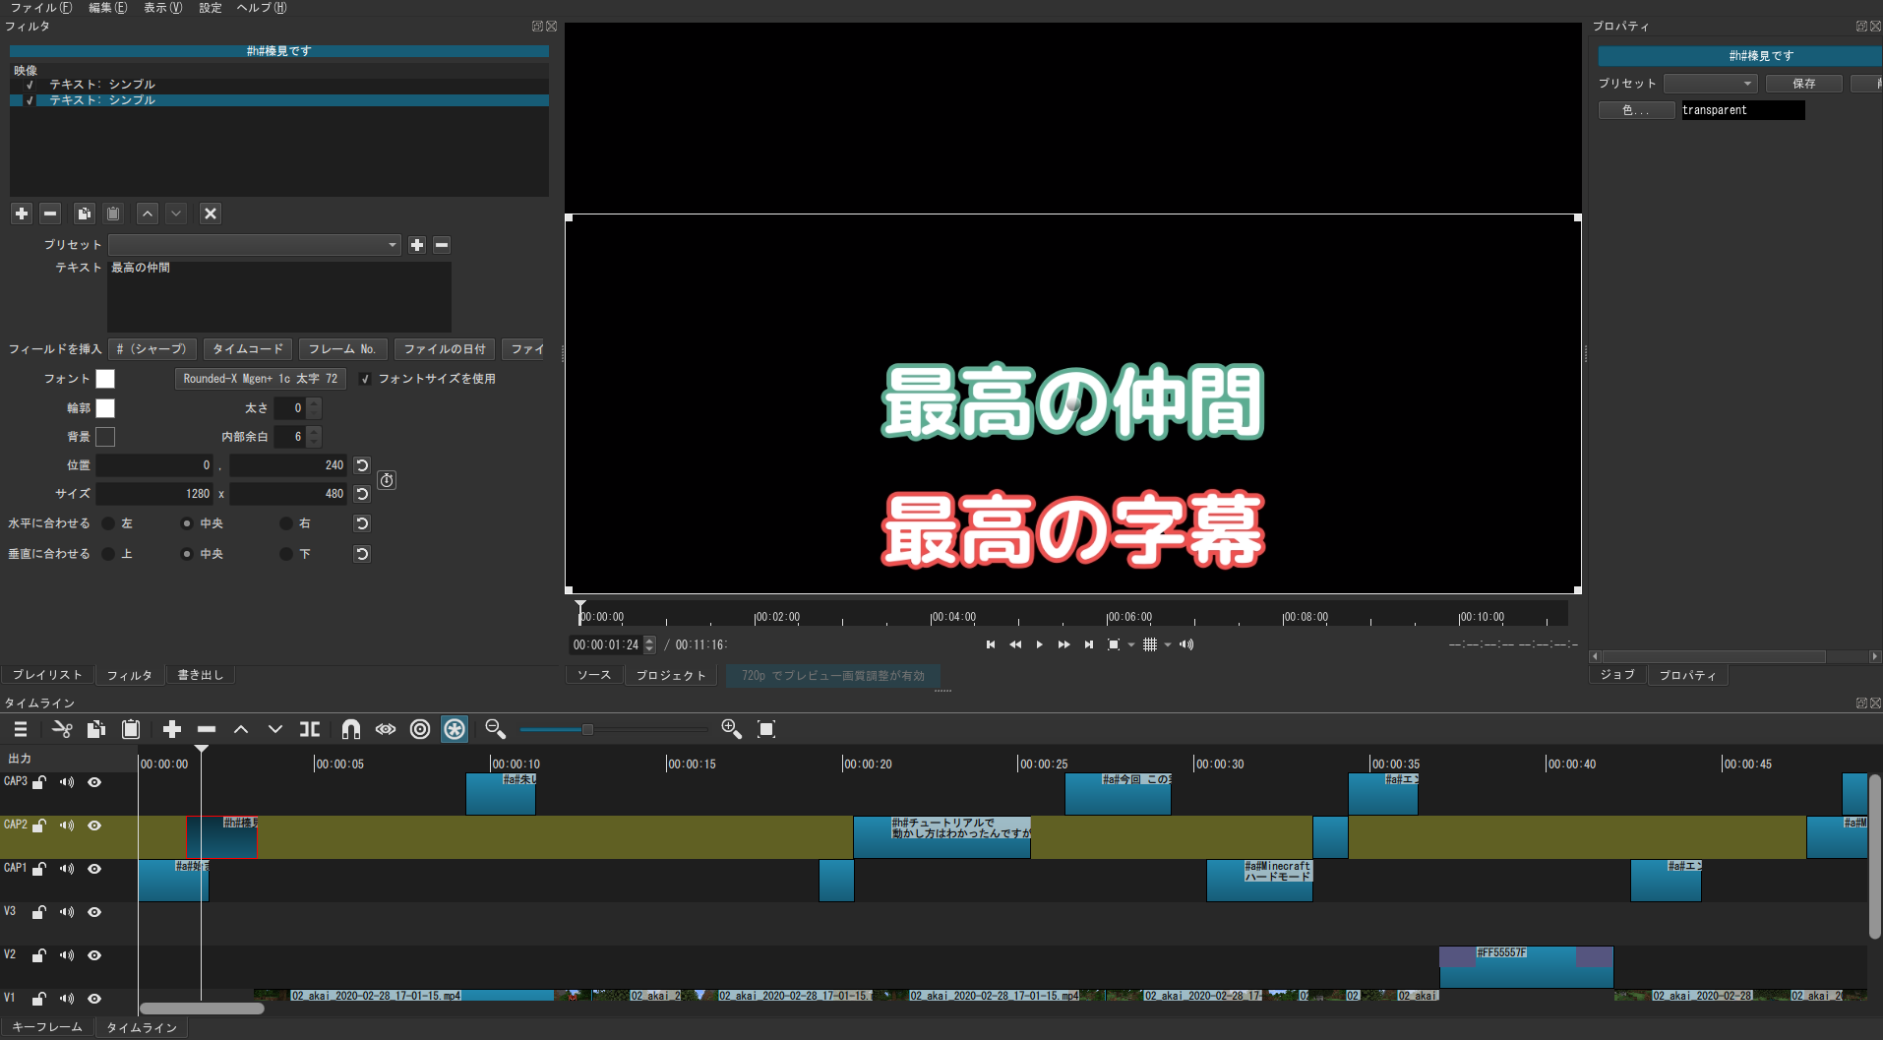Screen dimensions: 1883x1040
Task: Open the 設定 menu
Action: 210,8
